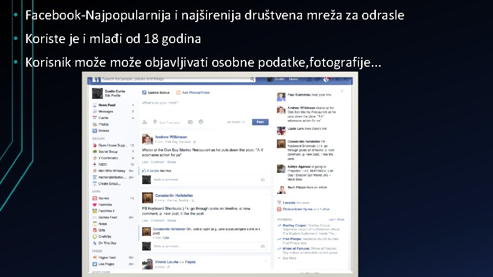The height and width of the screenshot is (277, 493).
Task: Click the Update Status pencil icon
Action: [144, 93]
